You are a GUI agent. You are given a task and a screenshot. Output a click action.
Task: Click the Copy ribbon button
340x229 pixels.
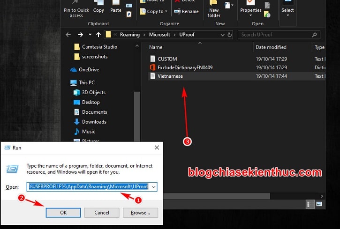[98, 7]
